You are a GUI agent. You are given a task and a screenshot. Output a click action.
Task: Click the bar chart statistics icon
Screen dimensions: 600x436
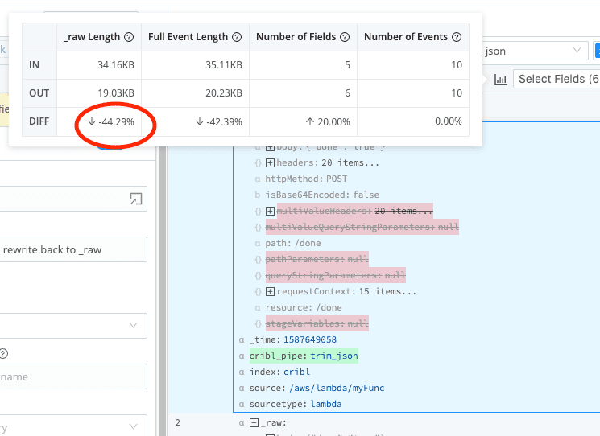[x=500, y=80]
